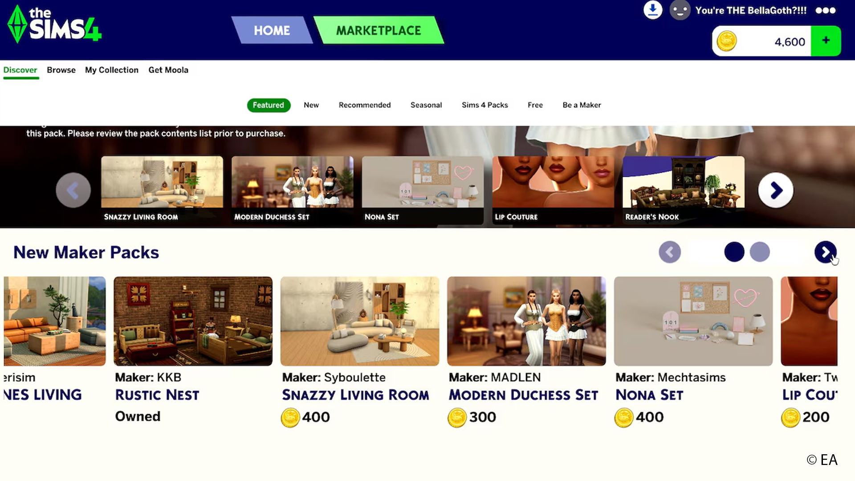Open the Get Moola page
855x481 pixels.
168,70
